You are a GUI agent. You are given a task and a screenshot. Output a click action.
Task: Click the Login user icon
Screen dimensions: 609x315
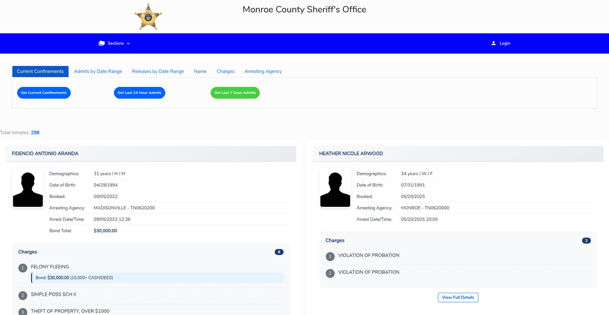(493, 44)
